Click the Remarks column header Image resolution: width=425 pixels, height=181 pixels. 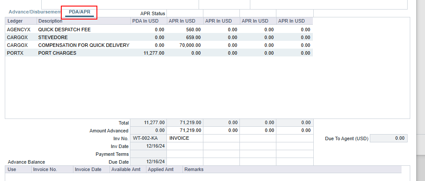194,169
